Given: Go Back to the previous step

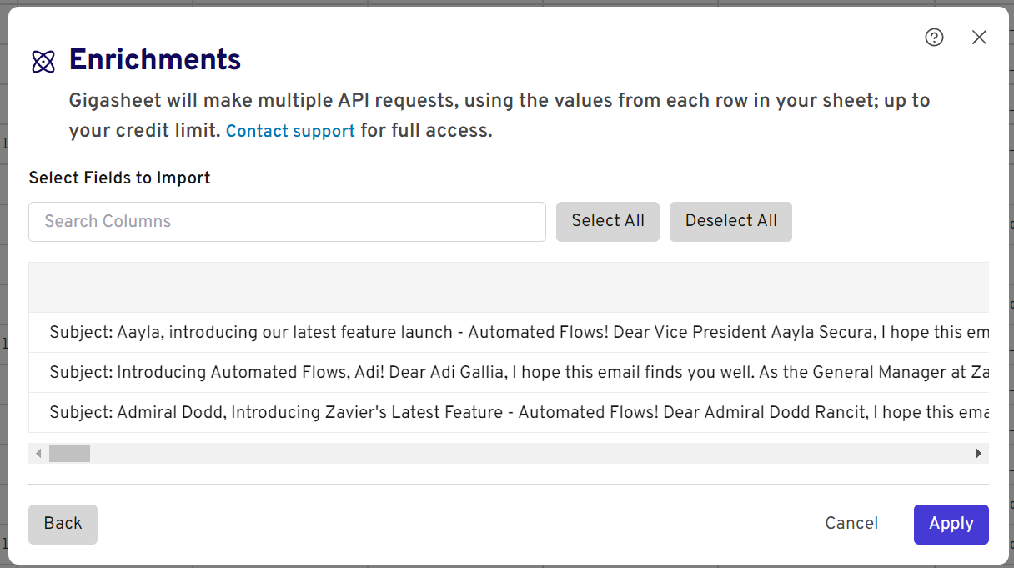Looking at the screenshot, I should 63,524.
